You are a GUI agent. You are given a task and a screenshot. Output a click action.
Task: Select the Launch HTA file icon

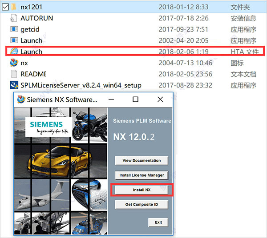14,52
